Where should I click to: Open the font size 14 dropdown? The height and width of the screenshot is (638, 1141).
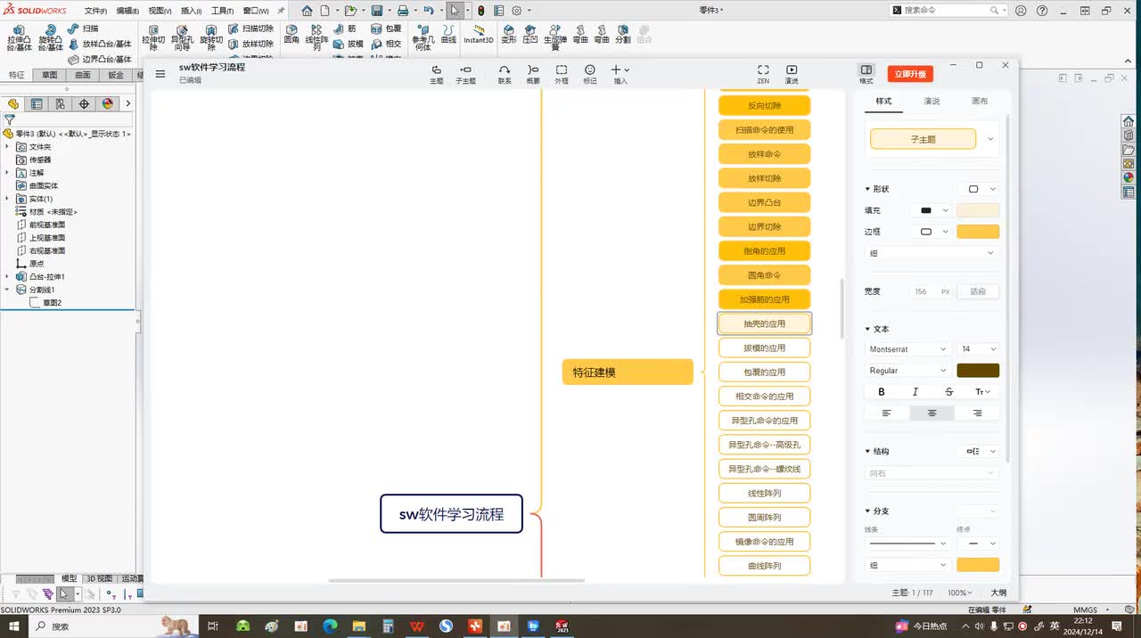tap(977, 349)
